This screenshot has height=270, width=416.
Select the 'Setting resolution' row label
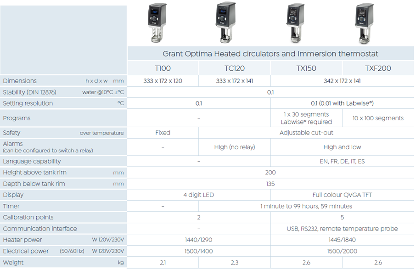coord(28,103)
